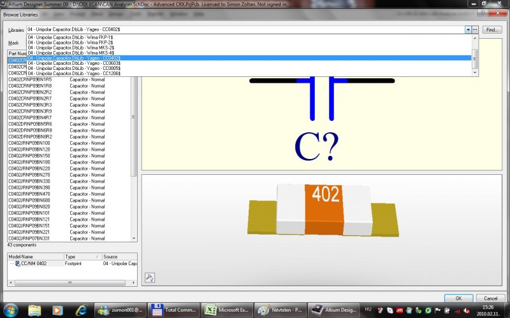The height and width of the screenshot is (318, 510).
Task: Select part C0402JRNP07BN331
Action: [69, 238]
